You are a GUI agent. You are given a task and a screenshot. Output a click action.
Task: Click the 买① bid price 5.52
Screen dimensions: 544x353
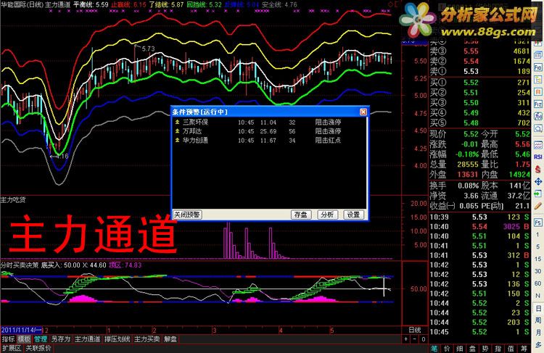pos(471,83)
